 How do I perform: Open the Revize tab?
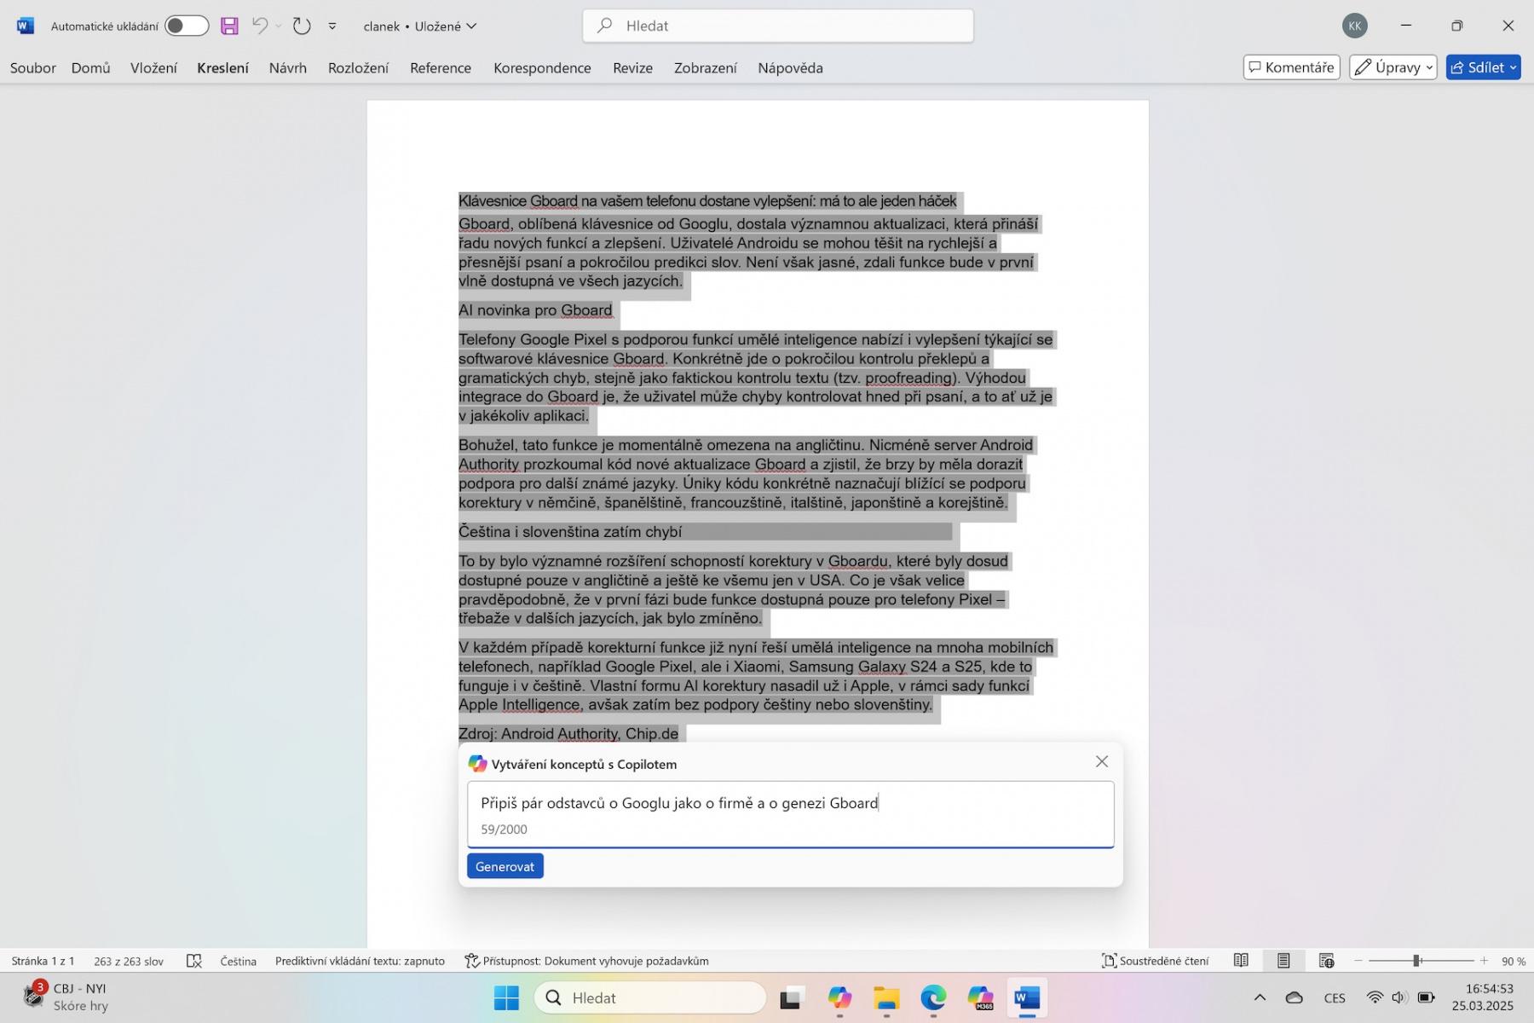click(x=632, y=68)
